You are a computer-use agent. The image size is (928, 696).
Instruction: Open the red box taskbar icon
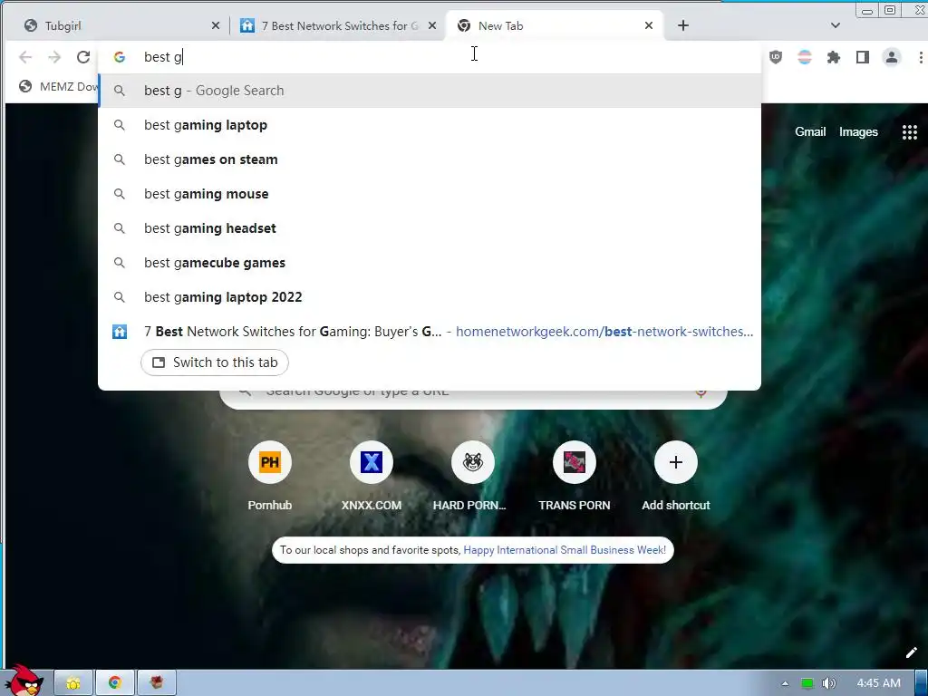(x=156, y=683)
